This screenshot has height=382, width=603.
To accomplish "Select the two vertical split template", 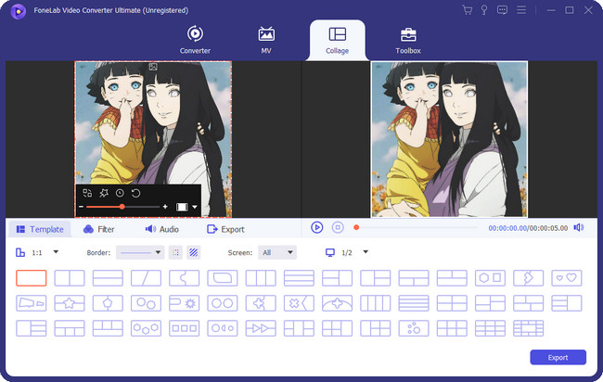I will point(70,278).
